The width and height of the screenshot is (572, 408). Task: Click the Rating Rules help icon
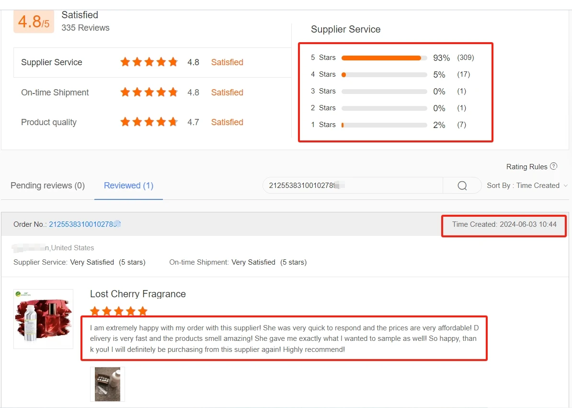click(553, 166)
